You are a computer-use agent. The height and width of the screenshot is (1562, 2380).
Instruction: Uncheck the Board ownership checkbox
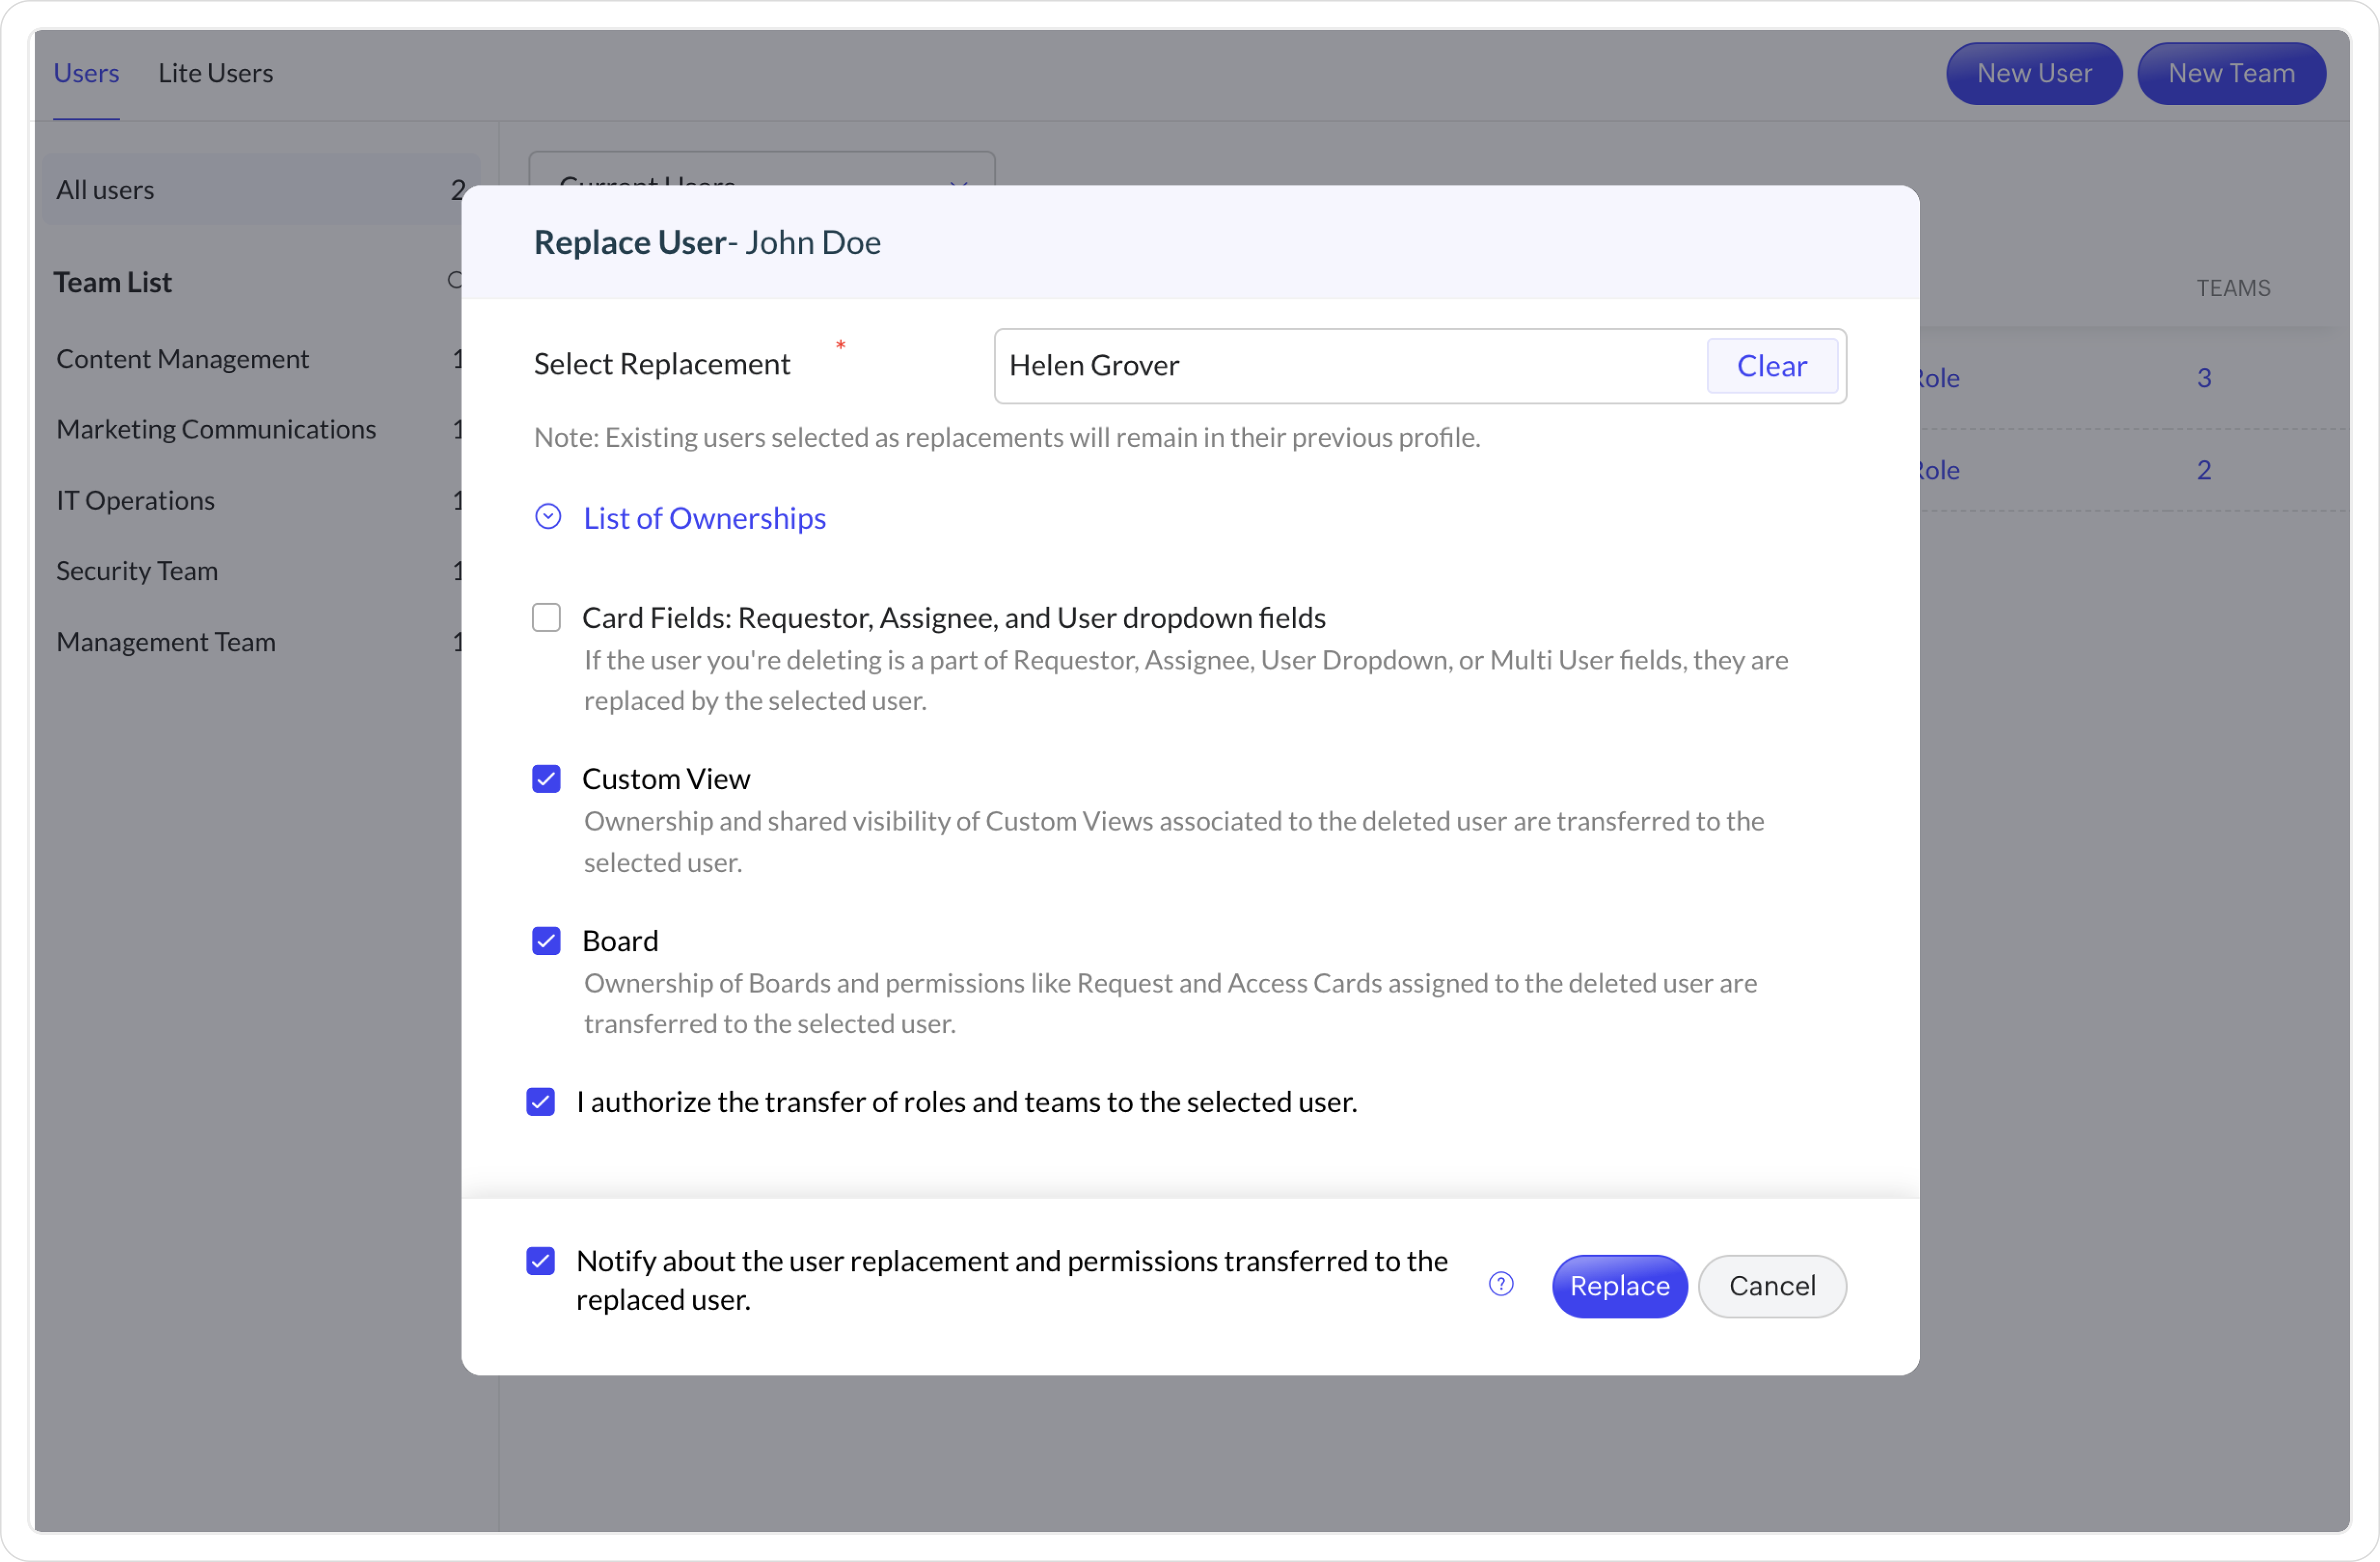546,940
